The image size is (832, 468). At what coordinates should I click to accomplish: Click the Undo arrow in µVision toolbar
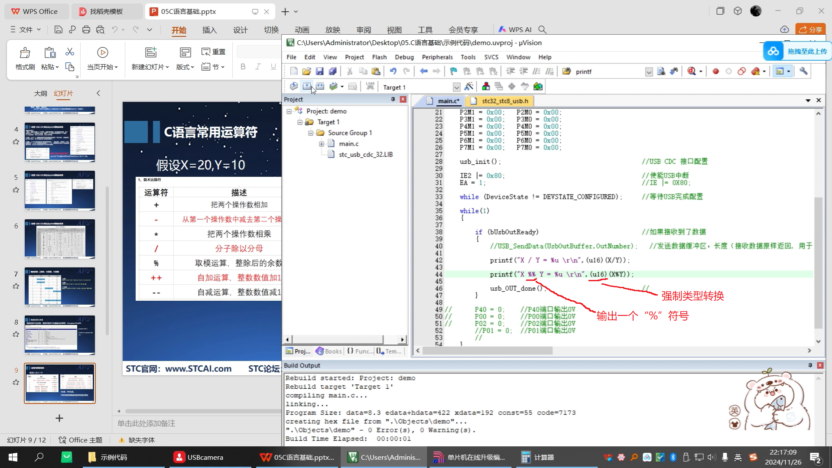(x=393, y=71)
